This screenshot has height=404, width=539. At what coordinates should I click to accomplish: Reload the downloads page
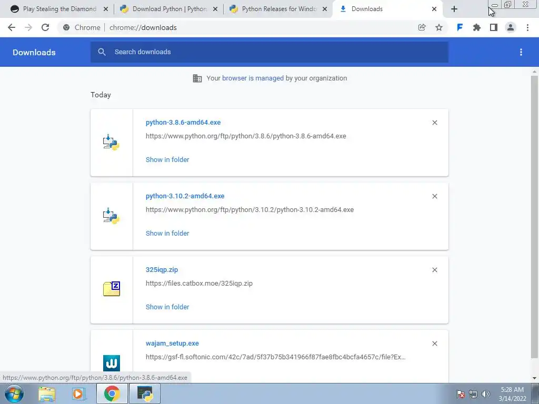coord(45,27)
